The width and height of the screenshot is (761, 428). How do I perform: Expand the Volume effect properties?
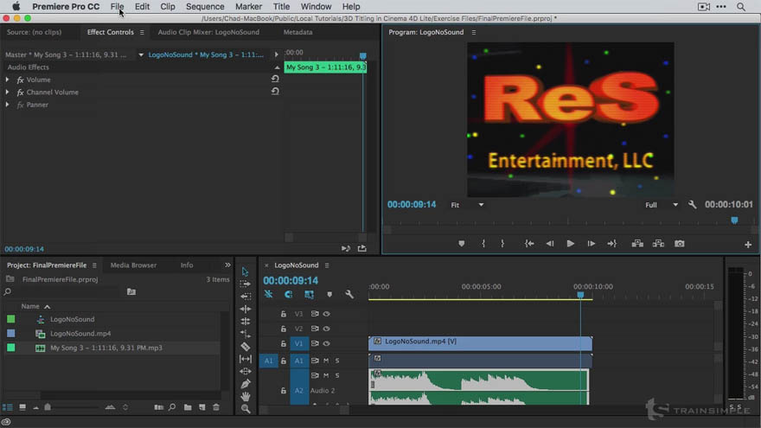click(x=7, y=79)
